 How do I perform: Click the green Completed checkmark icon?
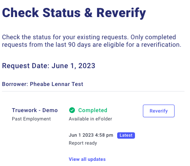(x=72, y=110)
